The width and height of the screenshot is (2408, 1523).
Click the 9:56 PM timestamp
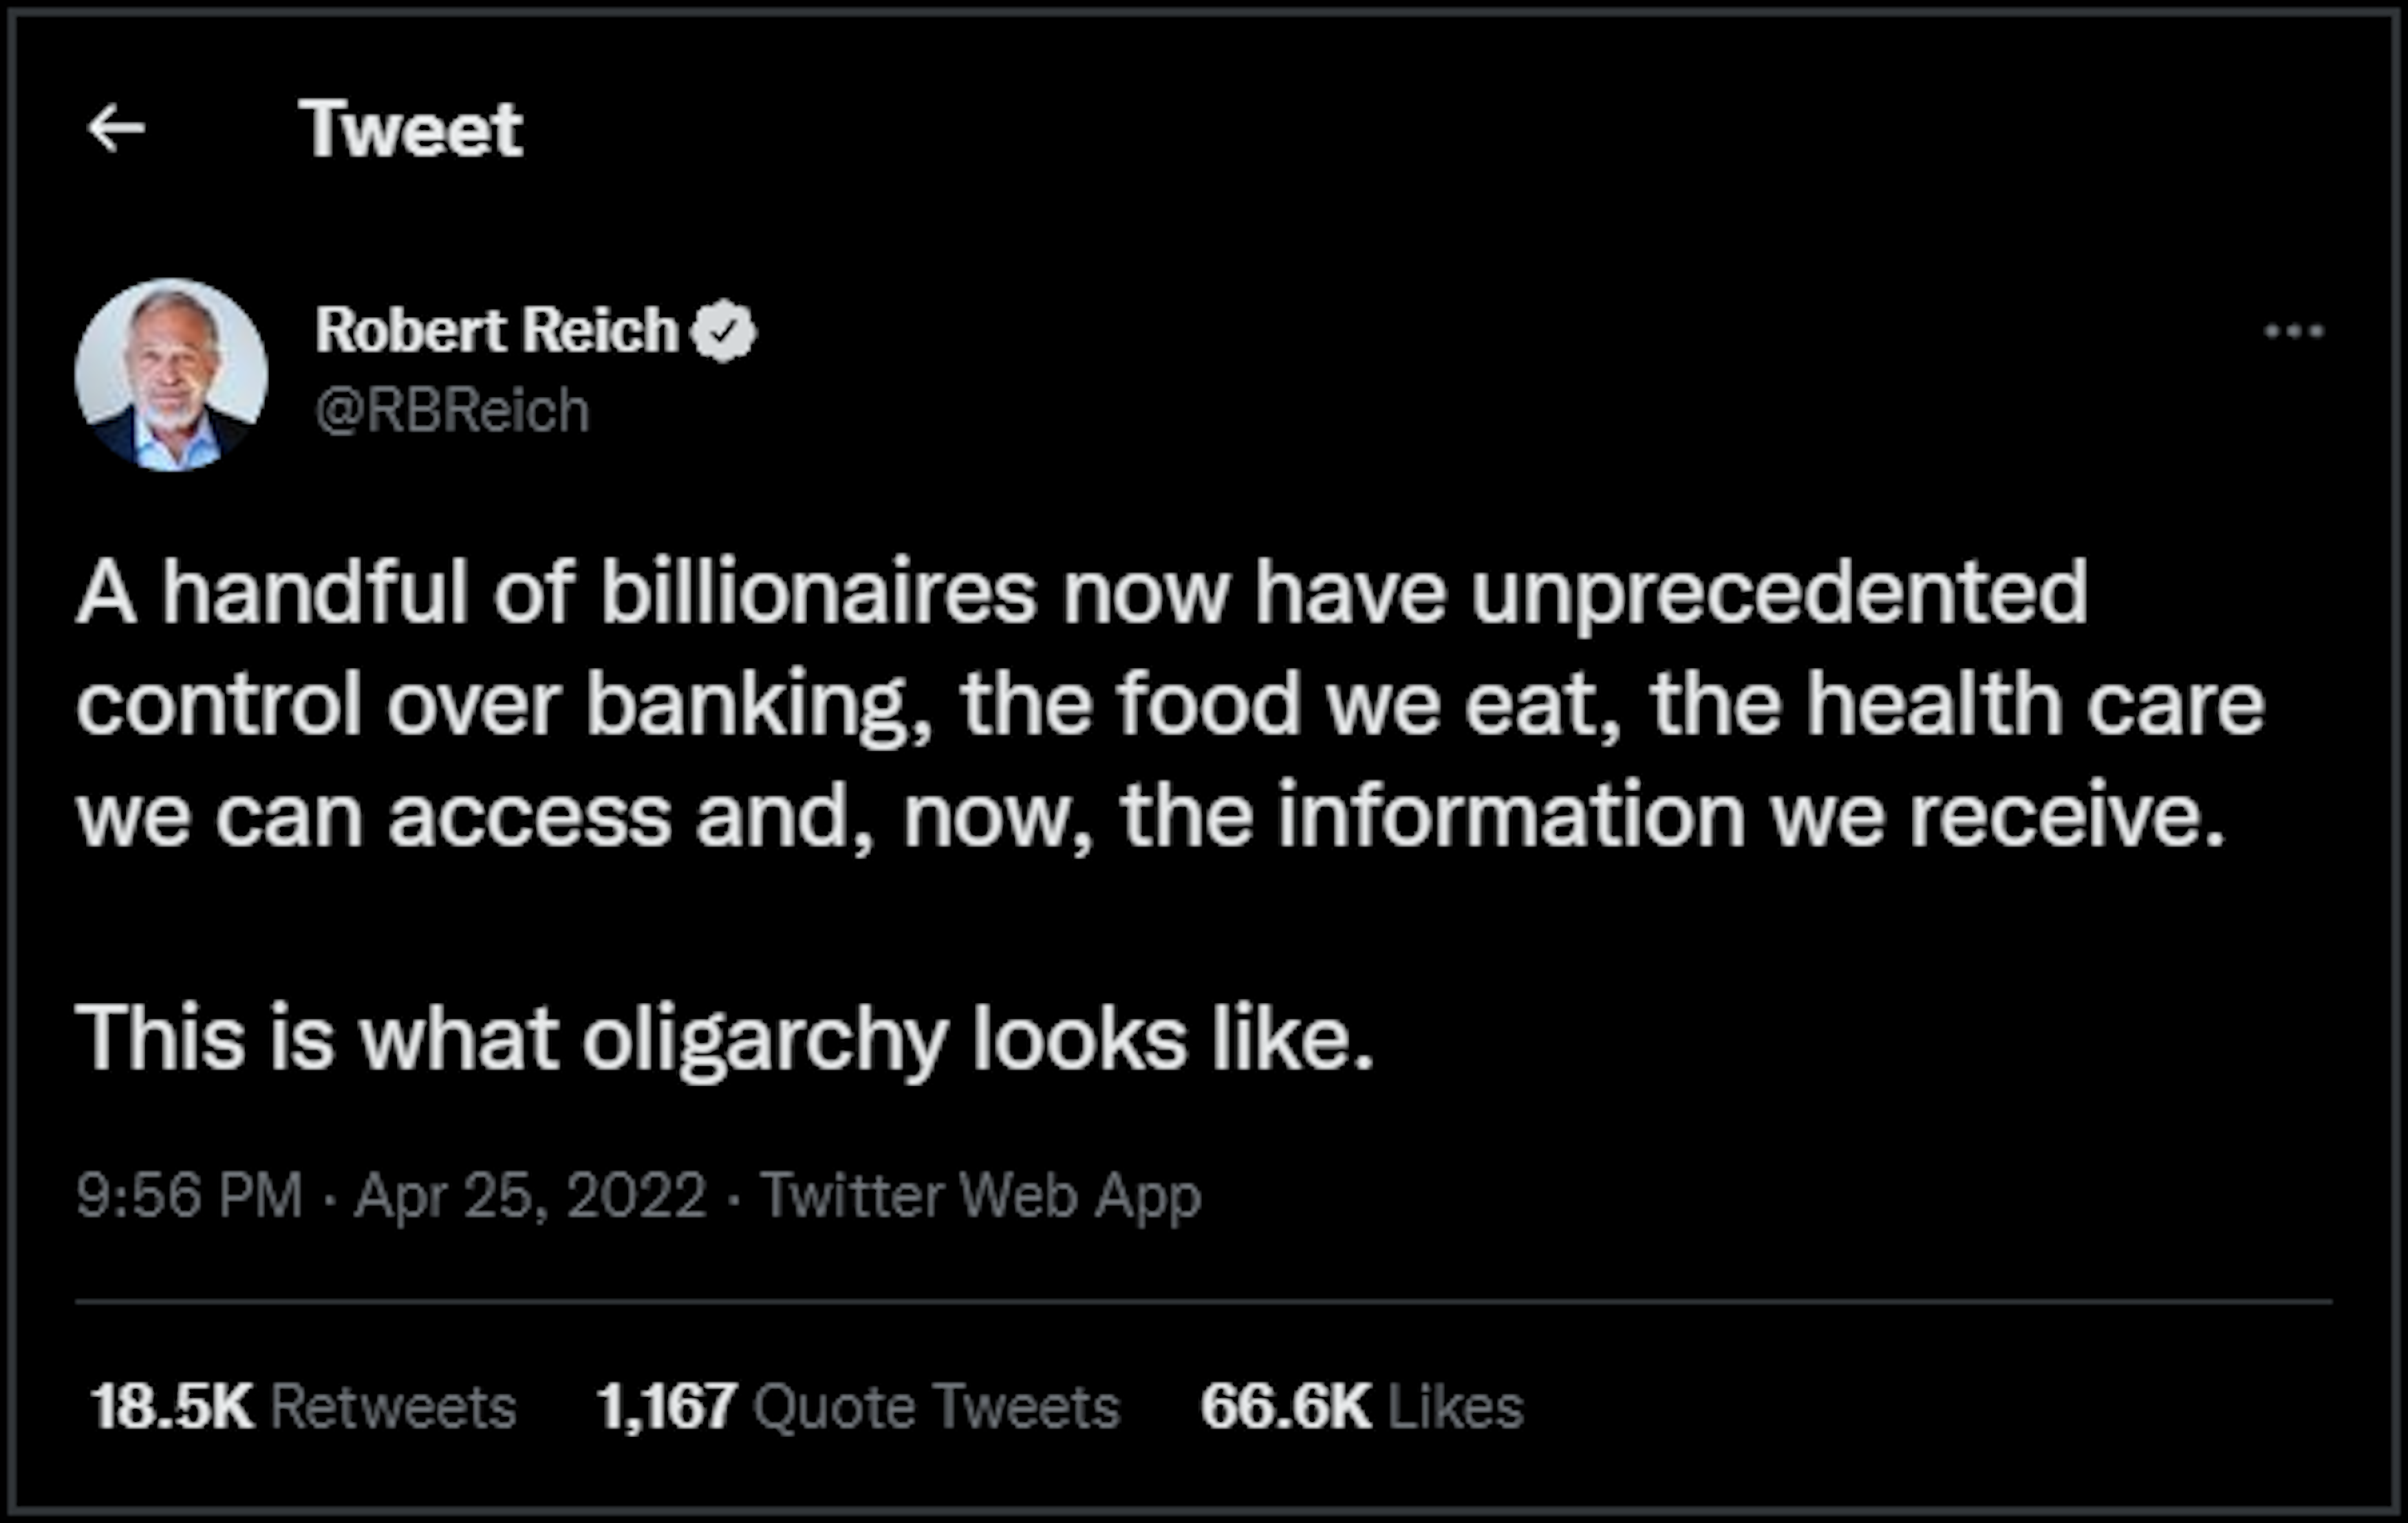[x=190, y=1195]
